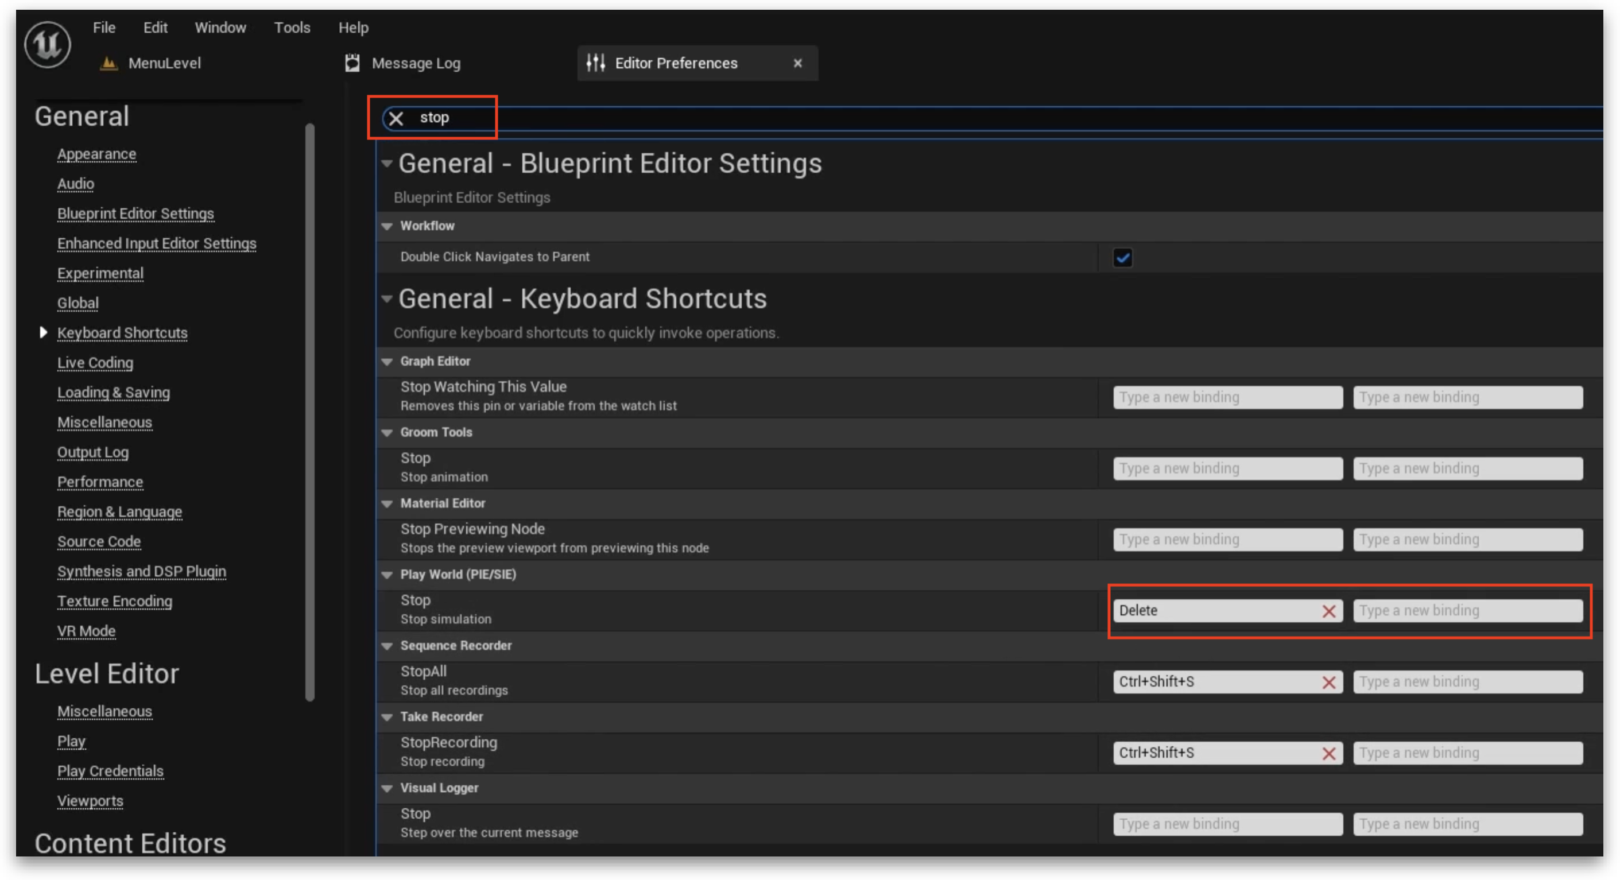The width and height of the screenshot is (1620, 880).
Task: Open Appearance settings in sidebar
Action: click(96, 154)
